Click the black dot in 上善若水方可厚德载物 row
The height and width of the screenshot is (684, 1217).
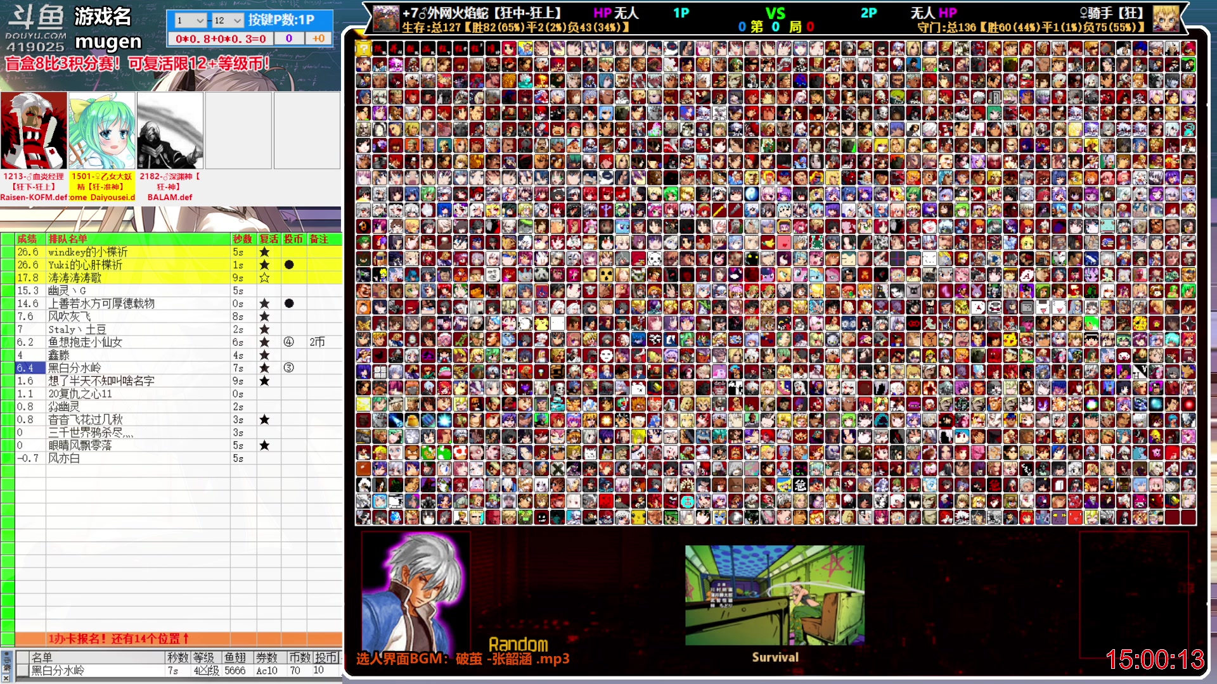click(x=289, y=303)
